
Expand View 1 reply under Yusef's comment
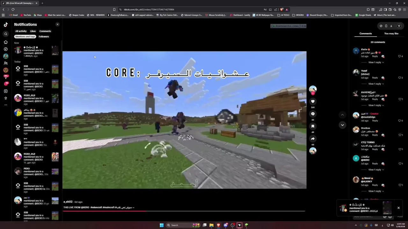[376, 84]
